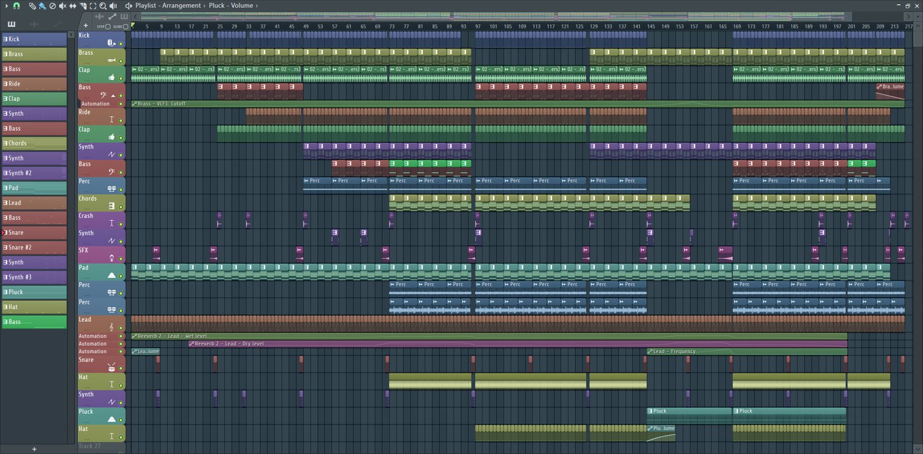This screenshot has height=454, width=923.
Task: Add a new pattern with bottom plus button
Action: click(34, 449)
